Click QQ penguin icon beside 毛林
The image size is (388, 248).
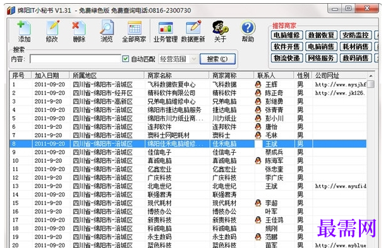click(x=258, y=135)
